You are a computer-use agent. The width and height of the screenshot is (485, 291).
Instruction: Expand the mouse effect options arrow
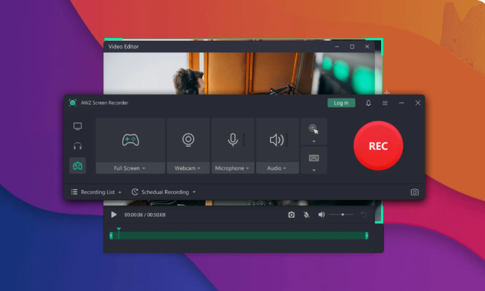coord(314,142)
